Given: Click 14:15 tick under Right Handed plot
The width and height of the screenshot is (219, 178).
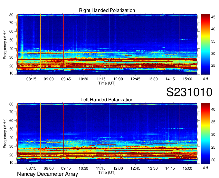Looking at the screenshot, I should click(x=170, y=79).
